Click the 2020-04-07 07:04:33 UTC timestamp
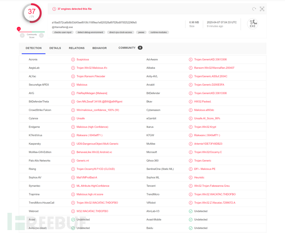285x233 pixels. [x=222, y=22]
